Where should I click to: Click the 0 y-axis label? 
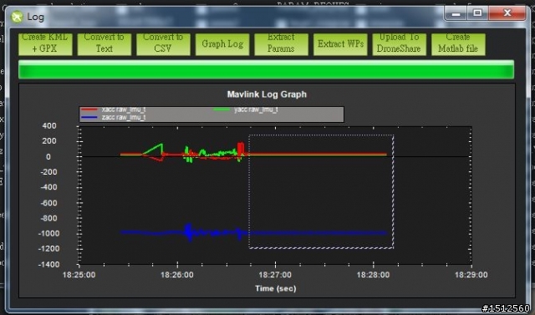click(48, 157)
